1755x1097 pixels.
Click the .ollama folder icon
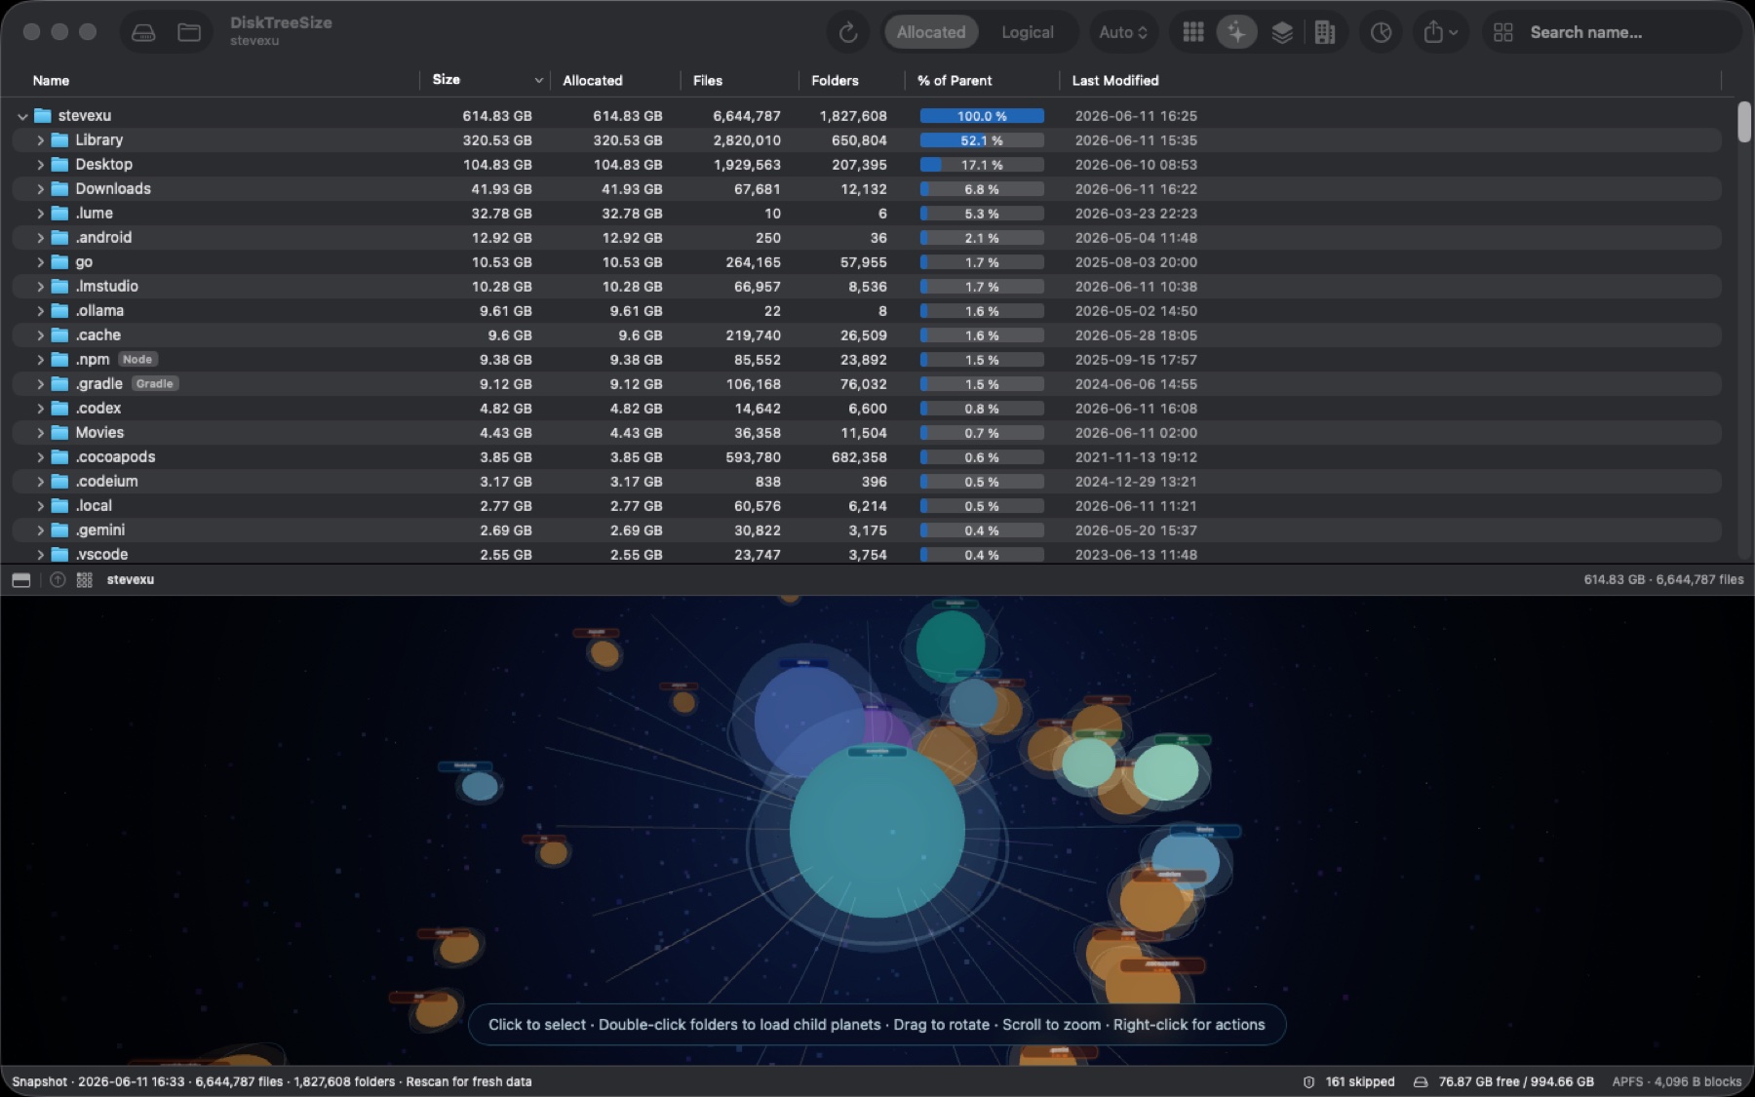pyautogui.click(x=59, y=311)
